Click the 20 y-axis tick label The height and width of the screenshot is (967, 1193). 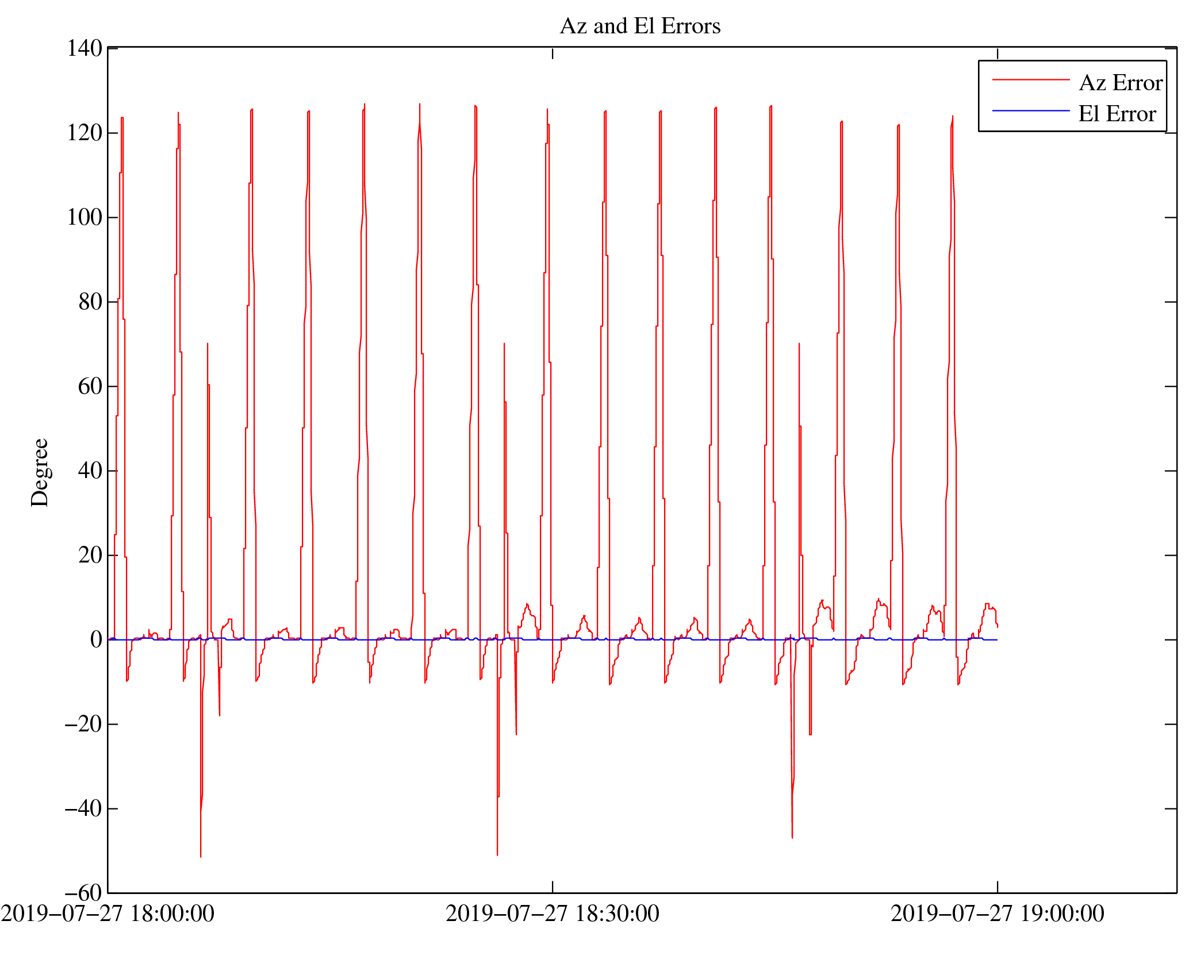[x=90, y=555]
